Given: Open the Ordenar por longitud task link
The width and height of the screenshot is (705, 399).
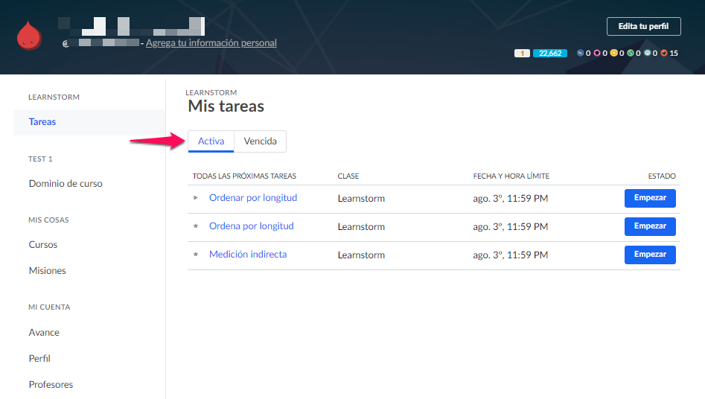Looking at the screenshot, I should point(253,197).
